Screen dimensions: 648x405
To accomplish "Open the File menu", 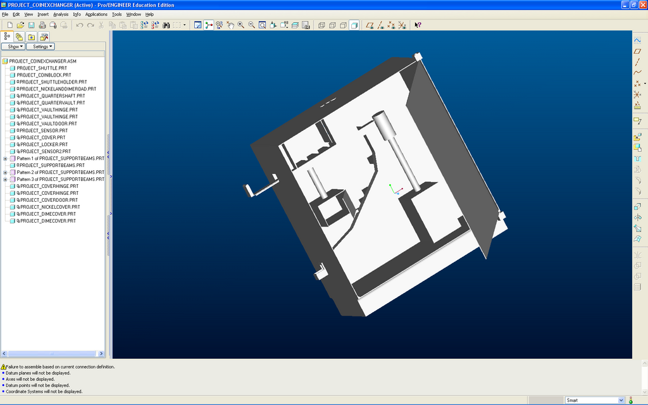I will click(5, 15).
